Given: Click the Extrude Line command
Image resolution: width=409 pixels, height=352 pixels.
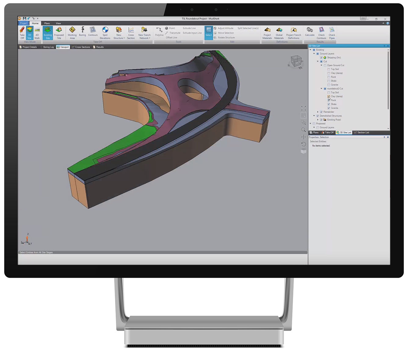Looking at the screenshot, I should (x=189, y=28).
